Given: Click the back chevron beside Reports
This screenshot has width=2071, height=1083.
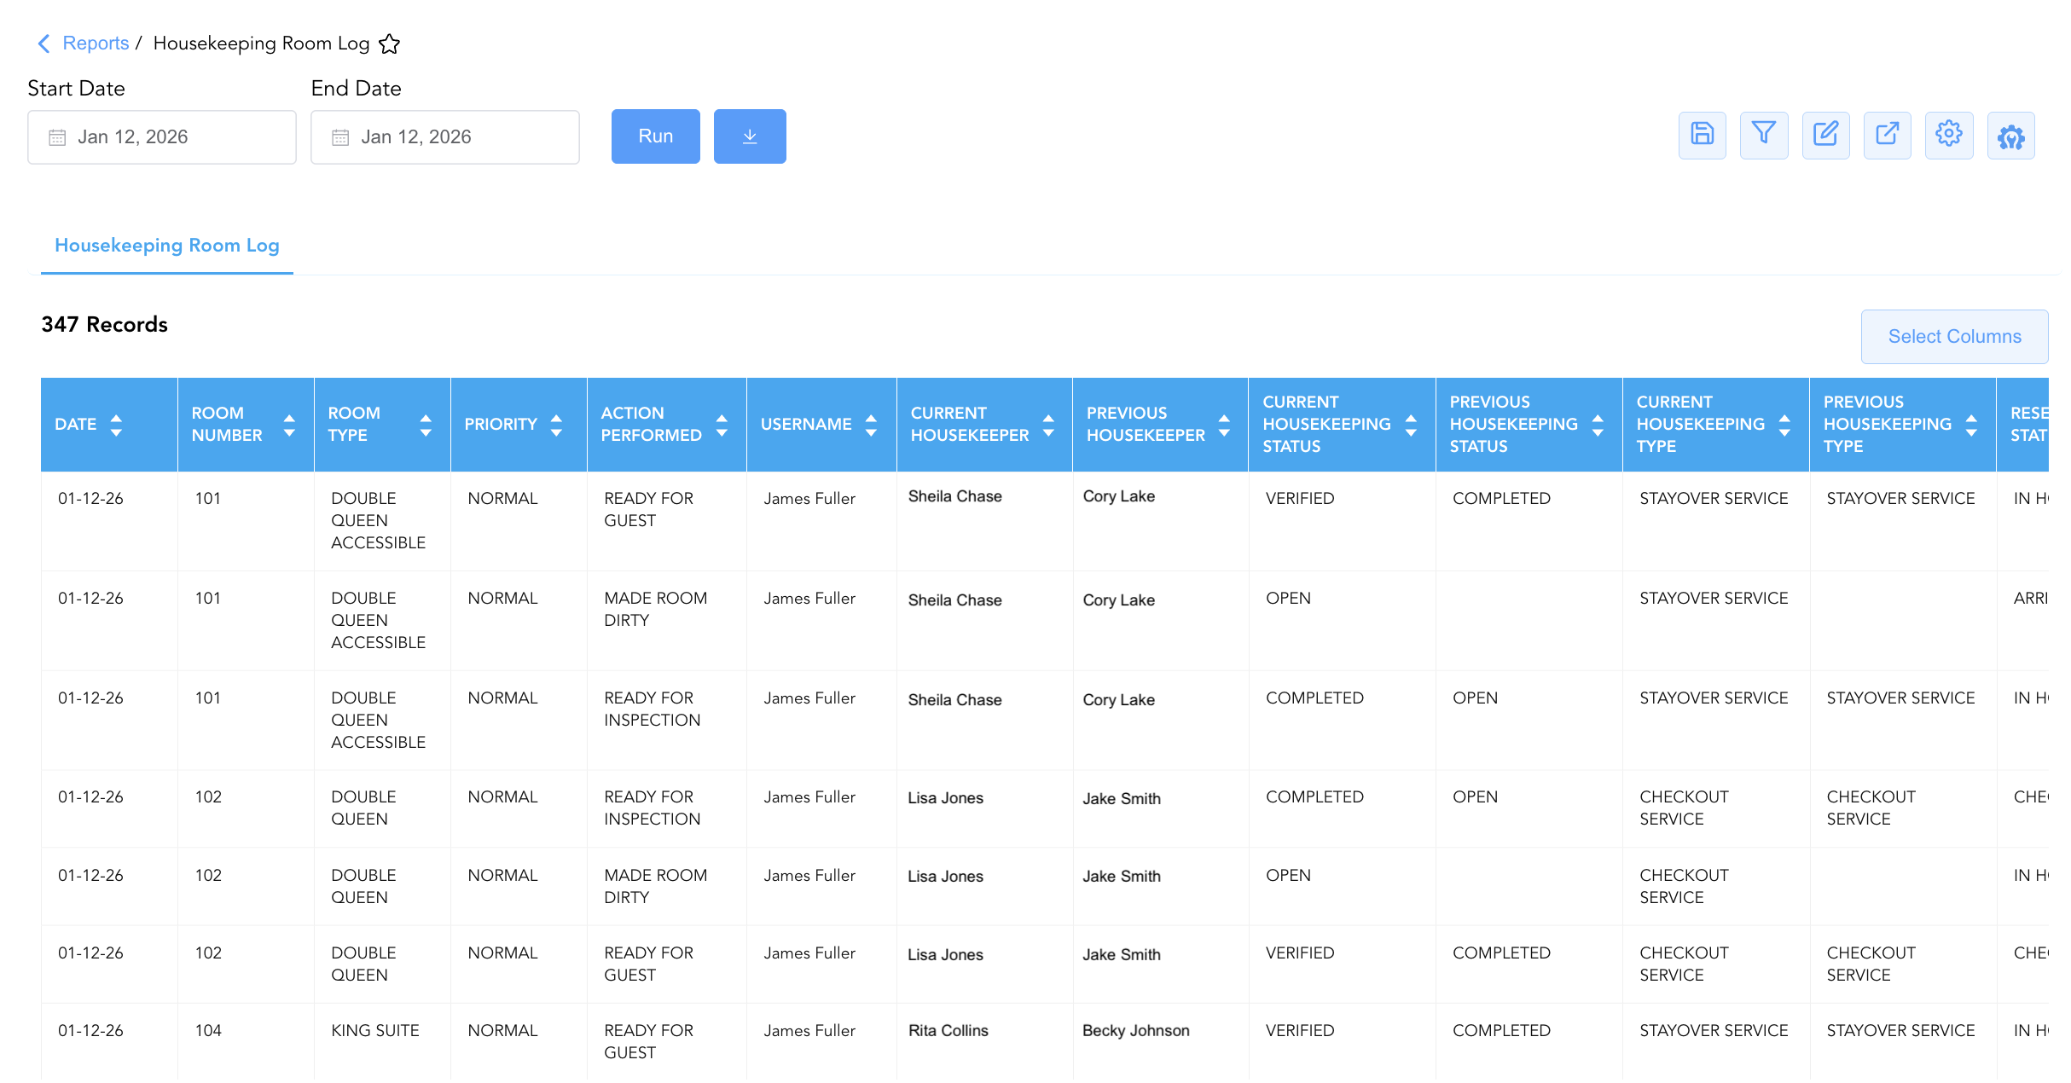Looking at the screenshot, I should coord(44,43).
